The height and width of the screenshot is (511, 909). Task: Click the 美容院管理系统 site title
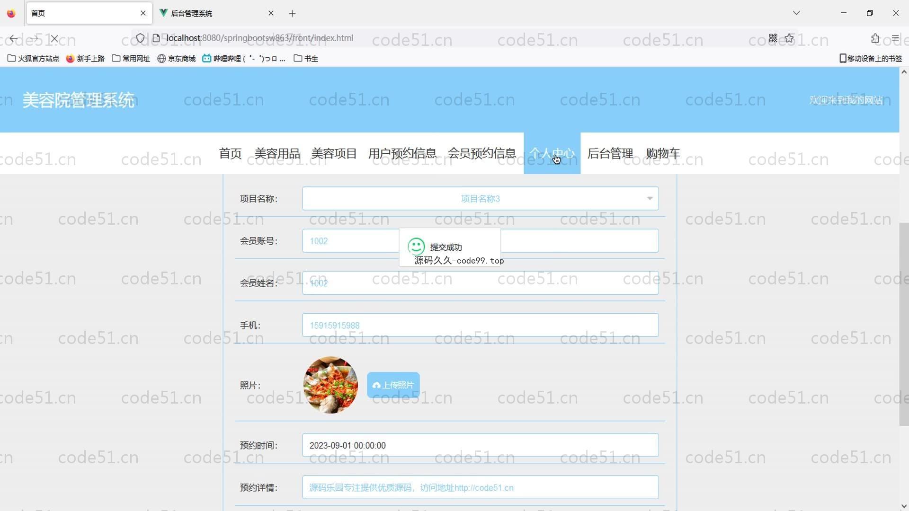(x=79, y=100)
